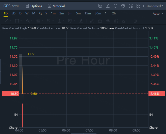Enter fullscreen mode with expand icon

coord(131,6)
